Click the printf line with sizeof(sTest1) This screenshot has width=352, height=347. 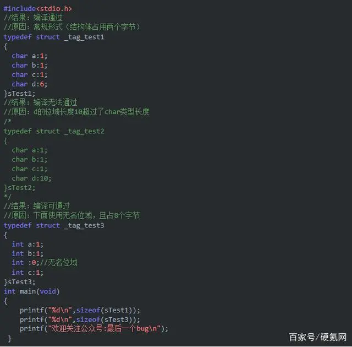coord(80,310)
